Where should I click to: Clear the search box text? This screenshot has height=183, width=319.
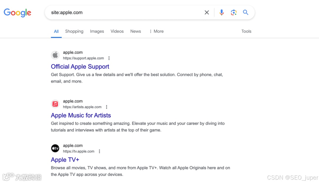tap(207, 12)
